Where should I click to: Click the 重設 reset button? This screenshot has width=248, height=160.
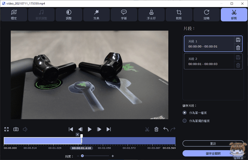click(213, 144)
